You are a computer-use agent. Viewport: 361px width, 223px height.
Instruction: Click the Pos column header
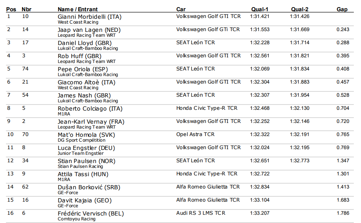tap(11, 9)
